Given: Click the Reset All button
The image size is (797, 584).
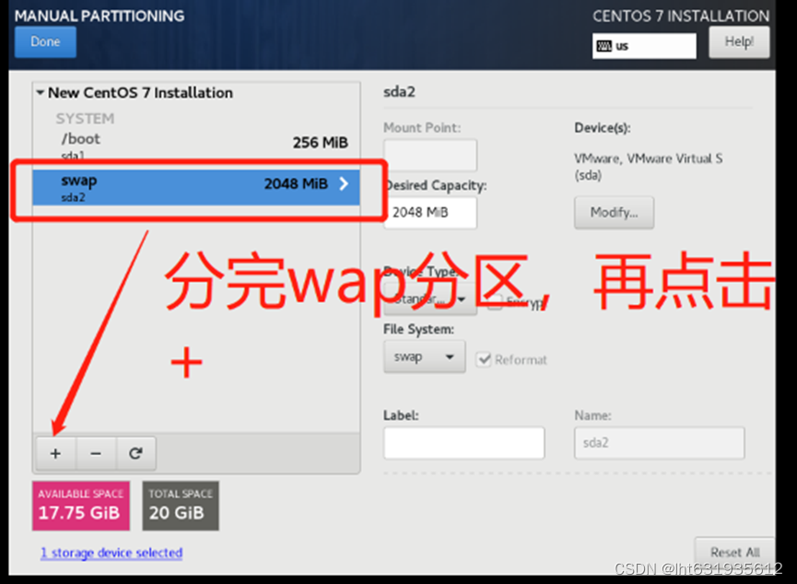Looking at the screenshot, I should pyautogui.click(x=735, y=552).
